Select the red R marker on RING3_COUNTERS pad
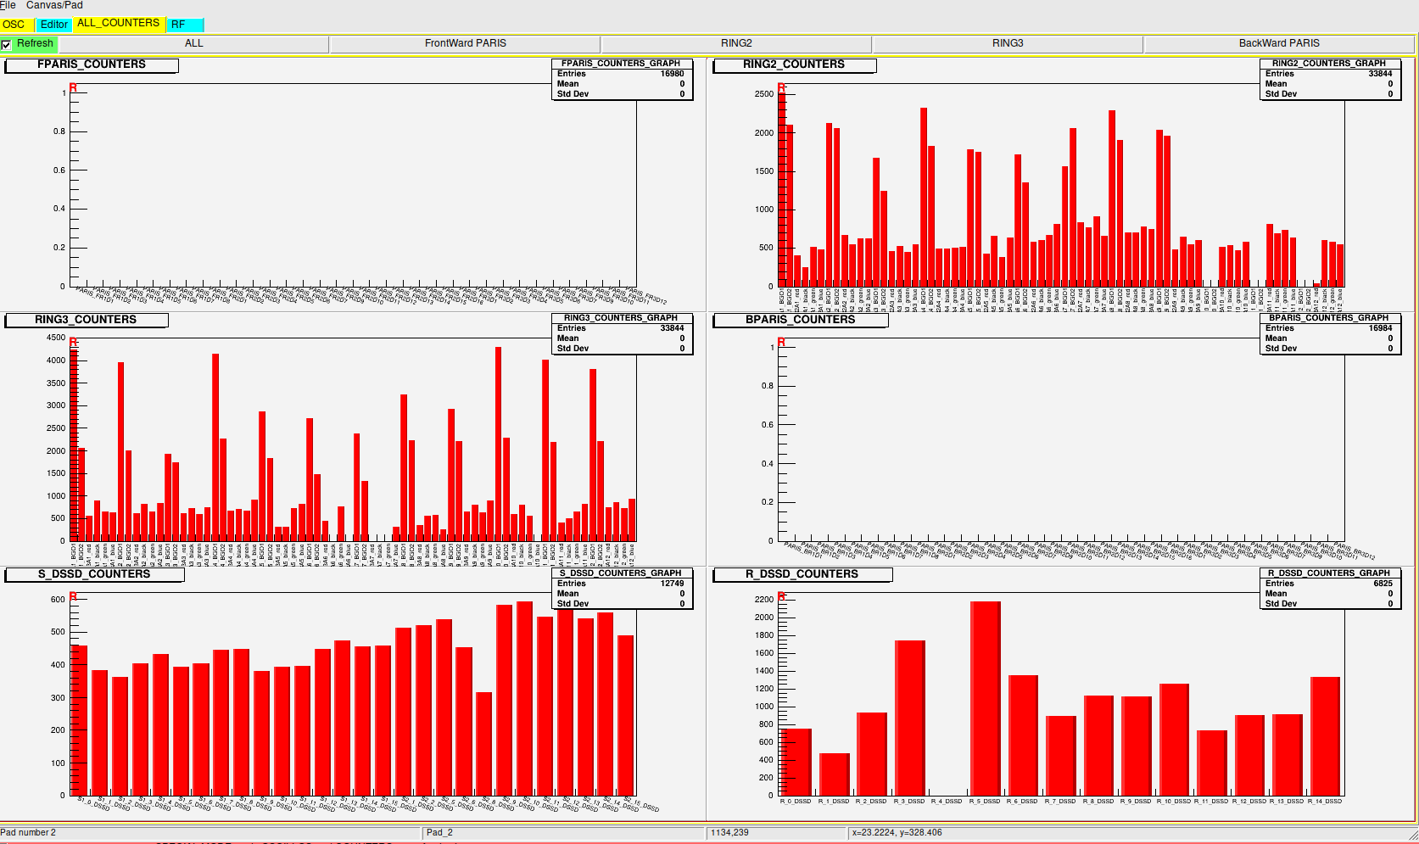Viewport: 1419px width, 844px height. click(x=73, y=340)
